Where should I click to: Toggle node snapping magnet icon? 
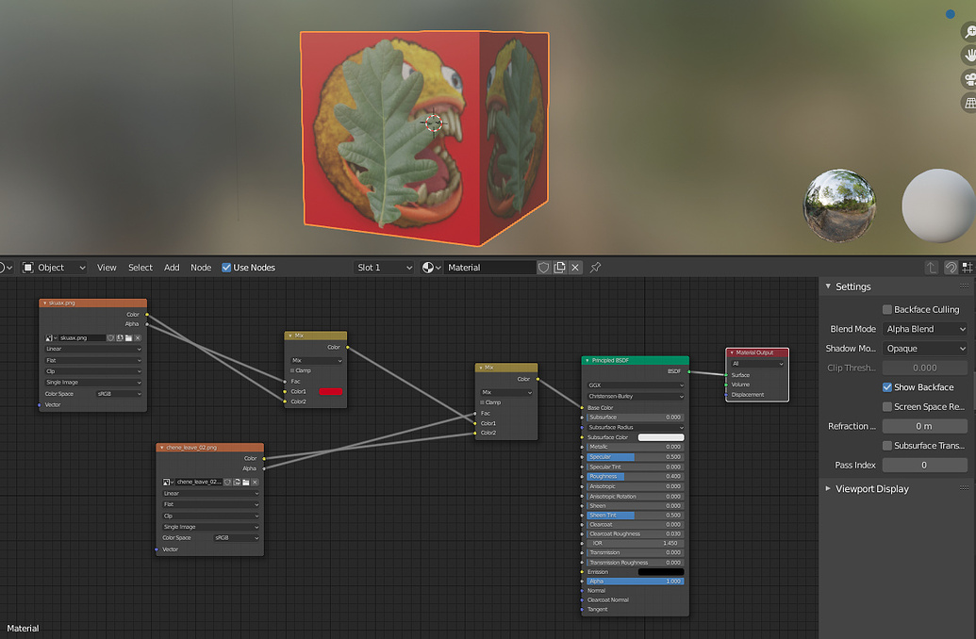pos(951,268)
